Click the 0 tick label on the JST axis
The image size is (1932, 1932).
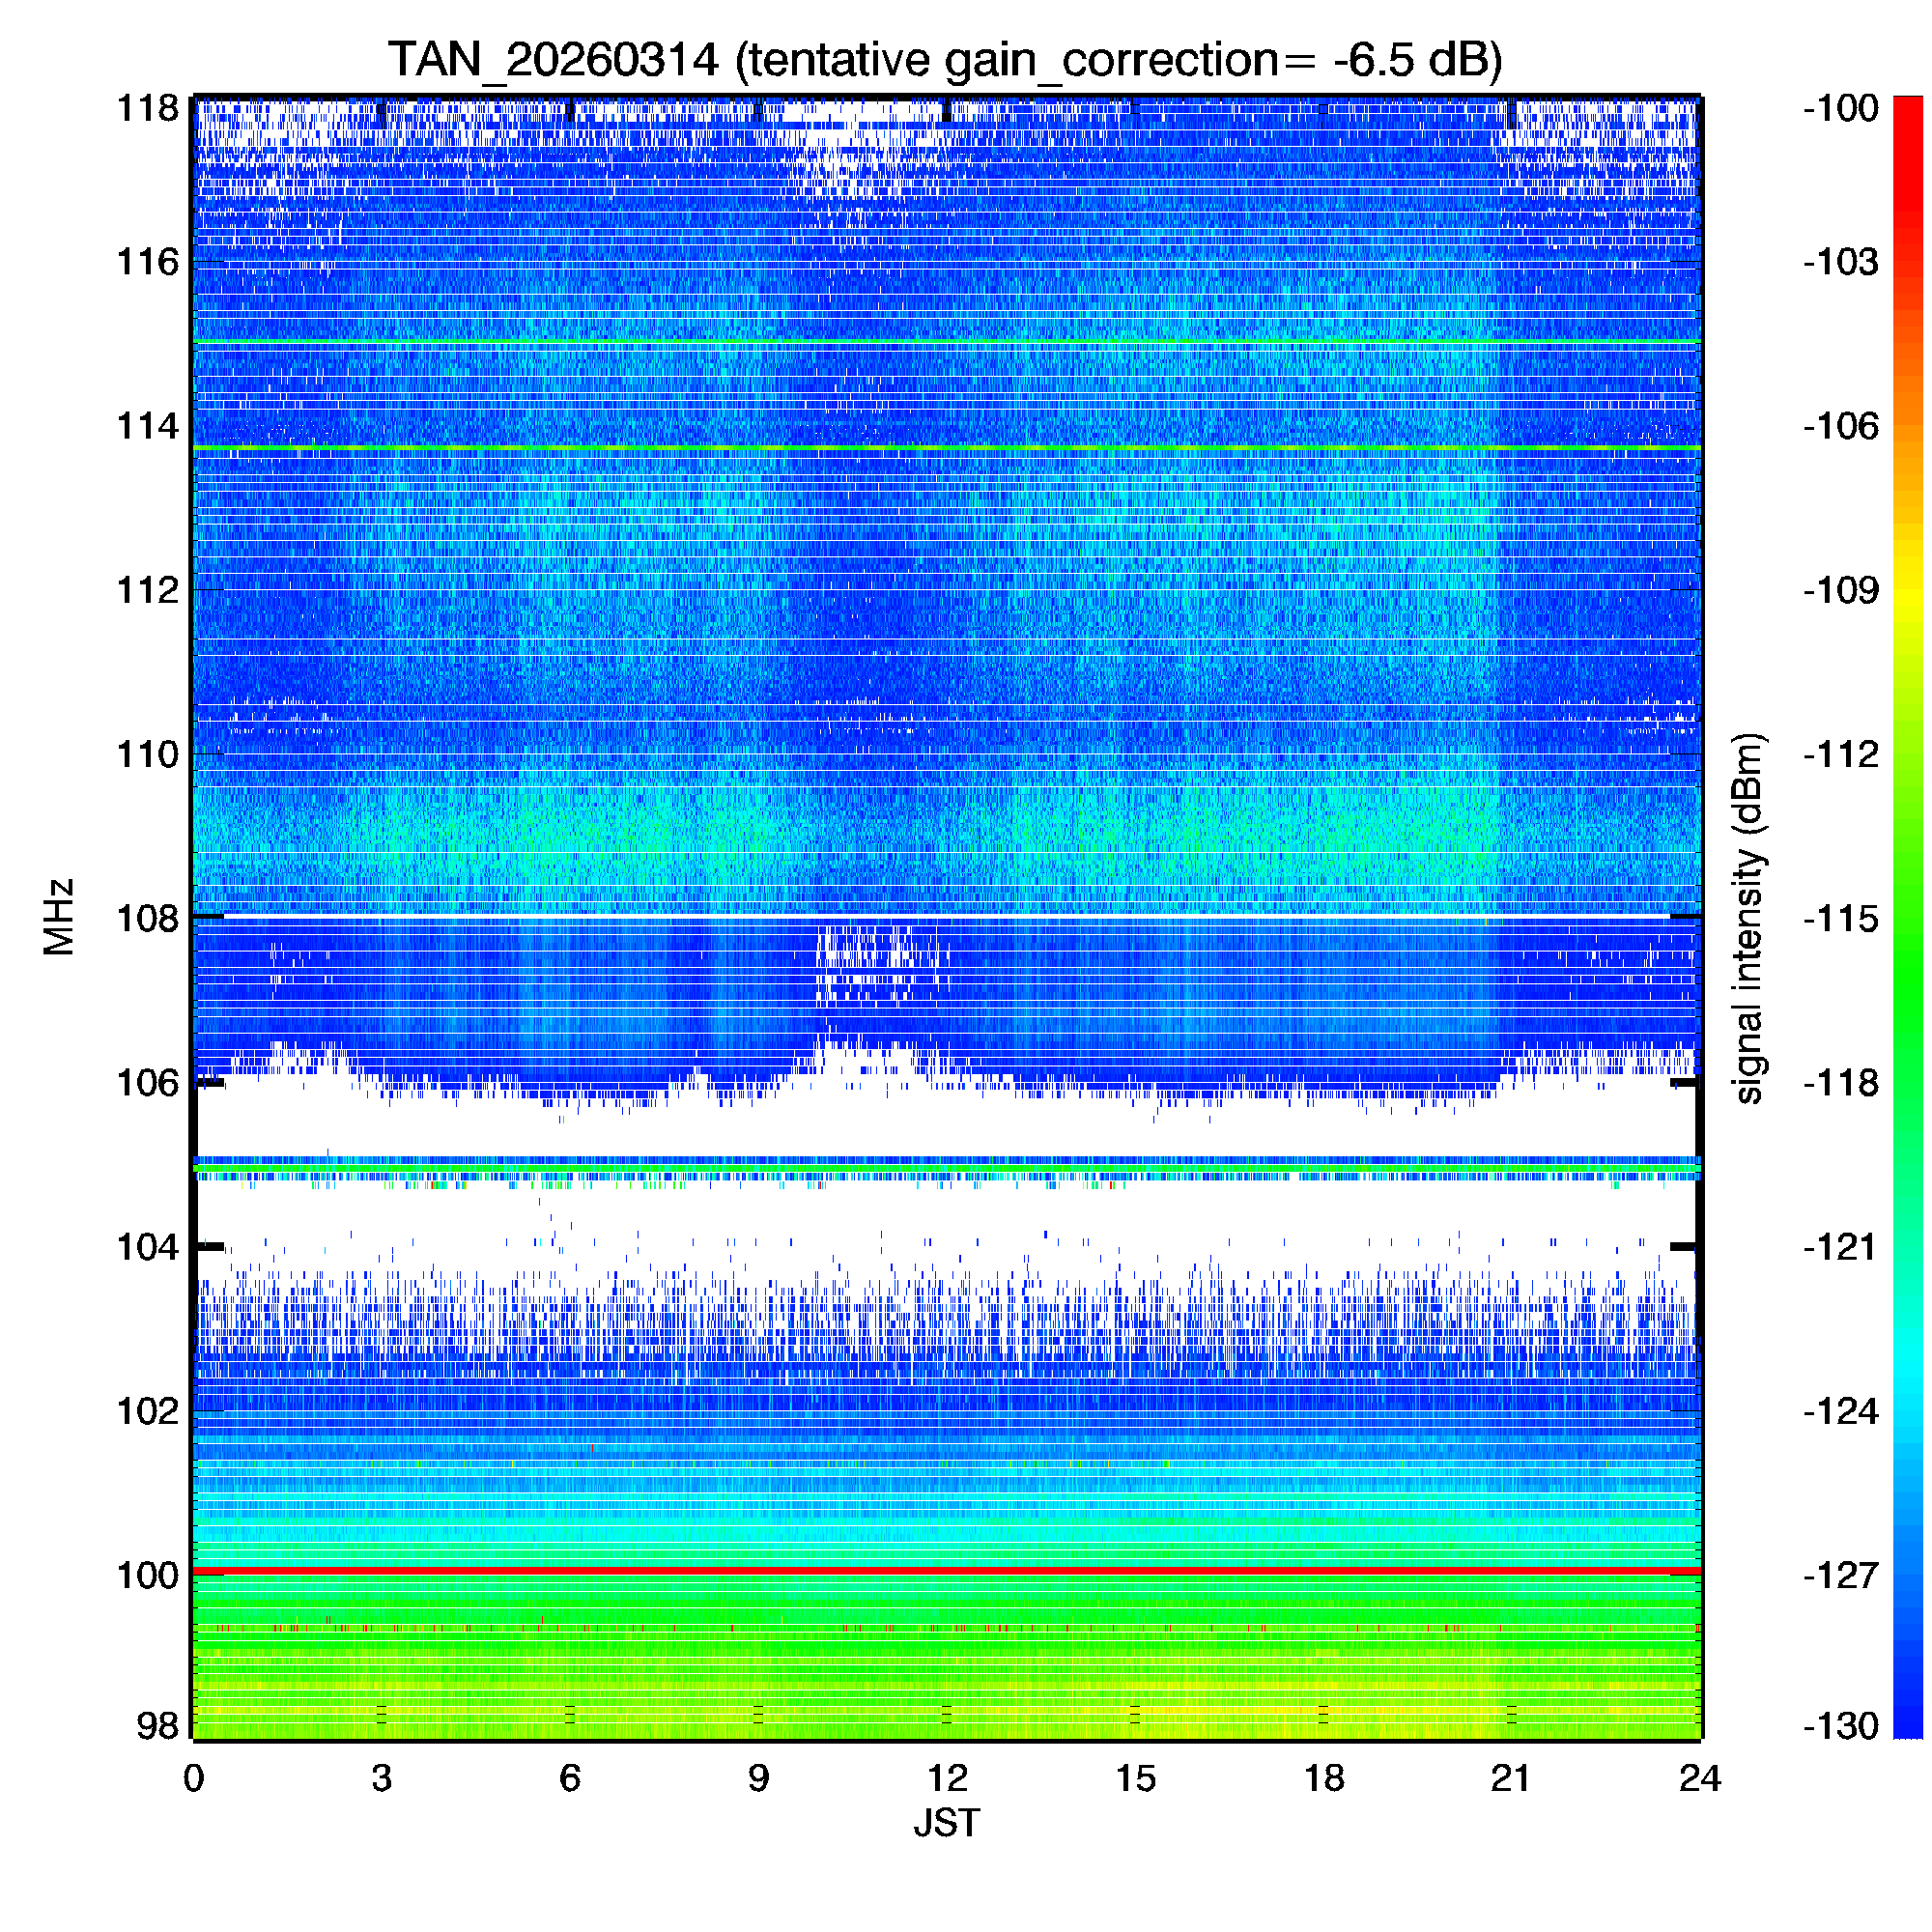point(194,1778)
